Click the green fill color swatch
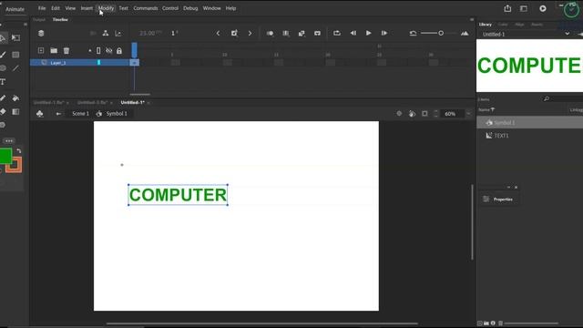583x328 pixels. (x=5, y=156)
